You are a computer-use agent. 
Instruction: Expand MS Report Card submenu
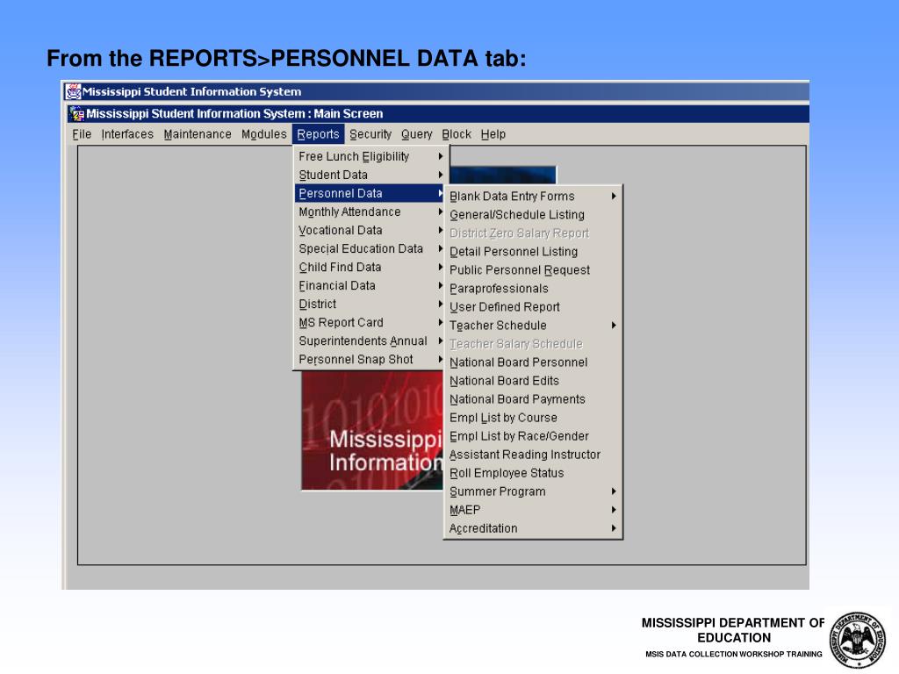370,323
